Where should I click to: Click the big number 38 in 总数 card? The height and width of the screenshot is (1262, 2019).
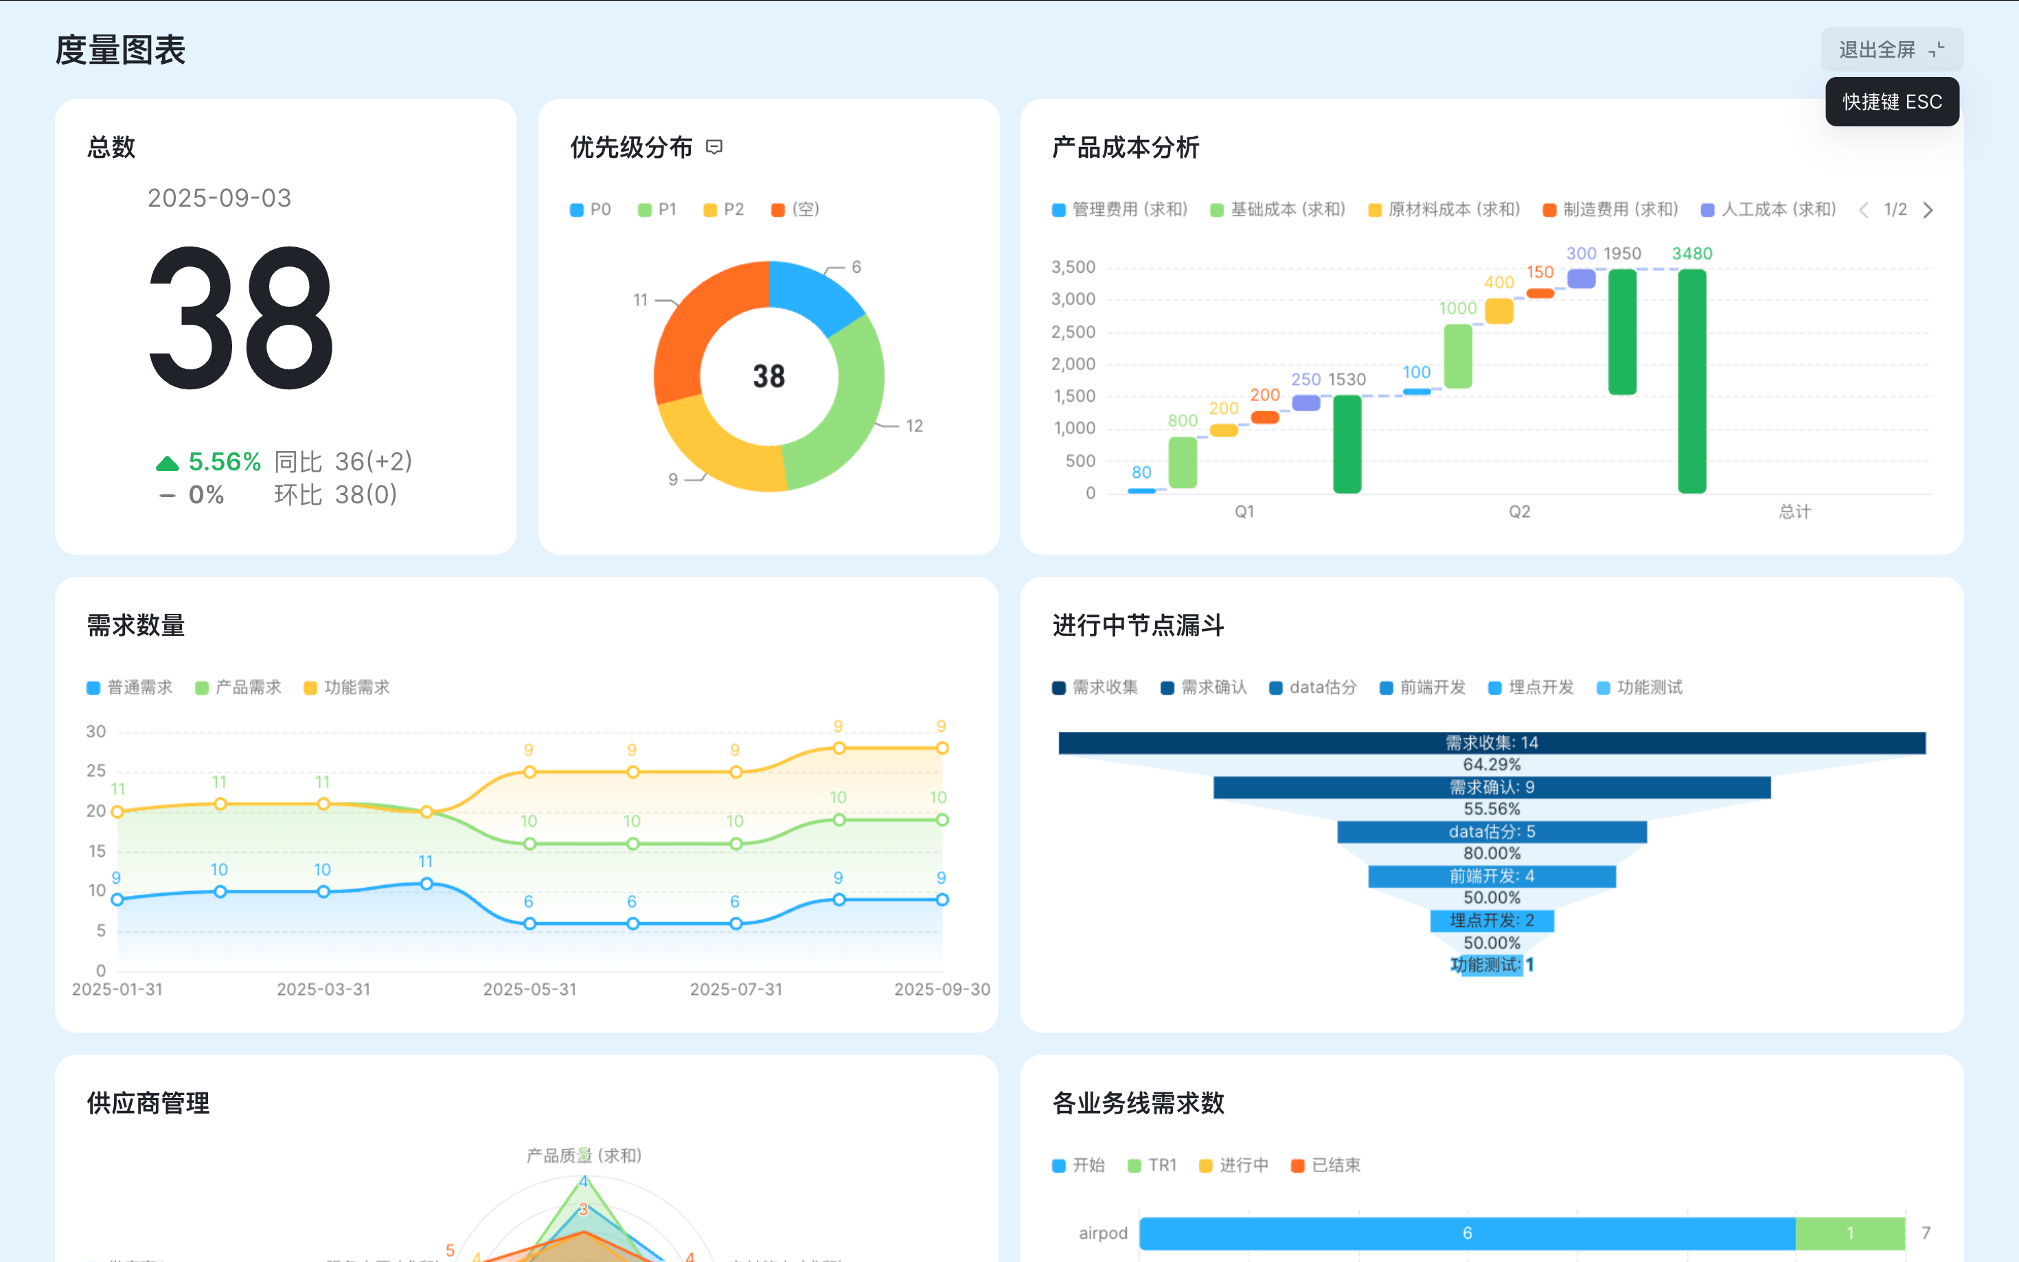(x=241, y=319)
